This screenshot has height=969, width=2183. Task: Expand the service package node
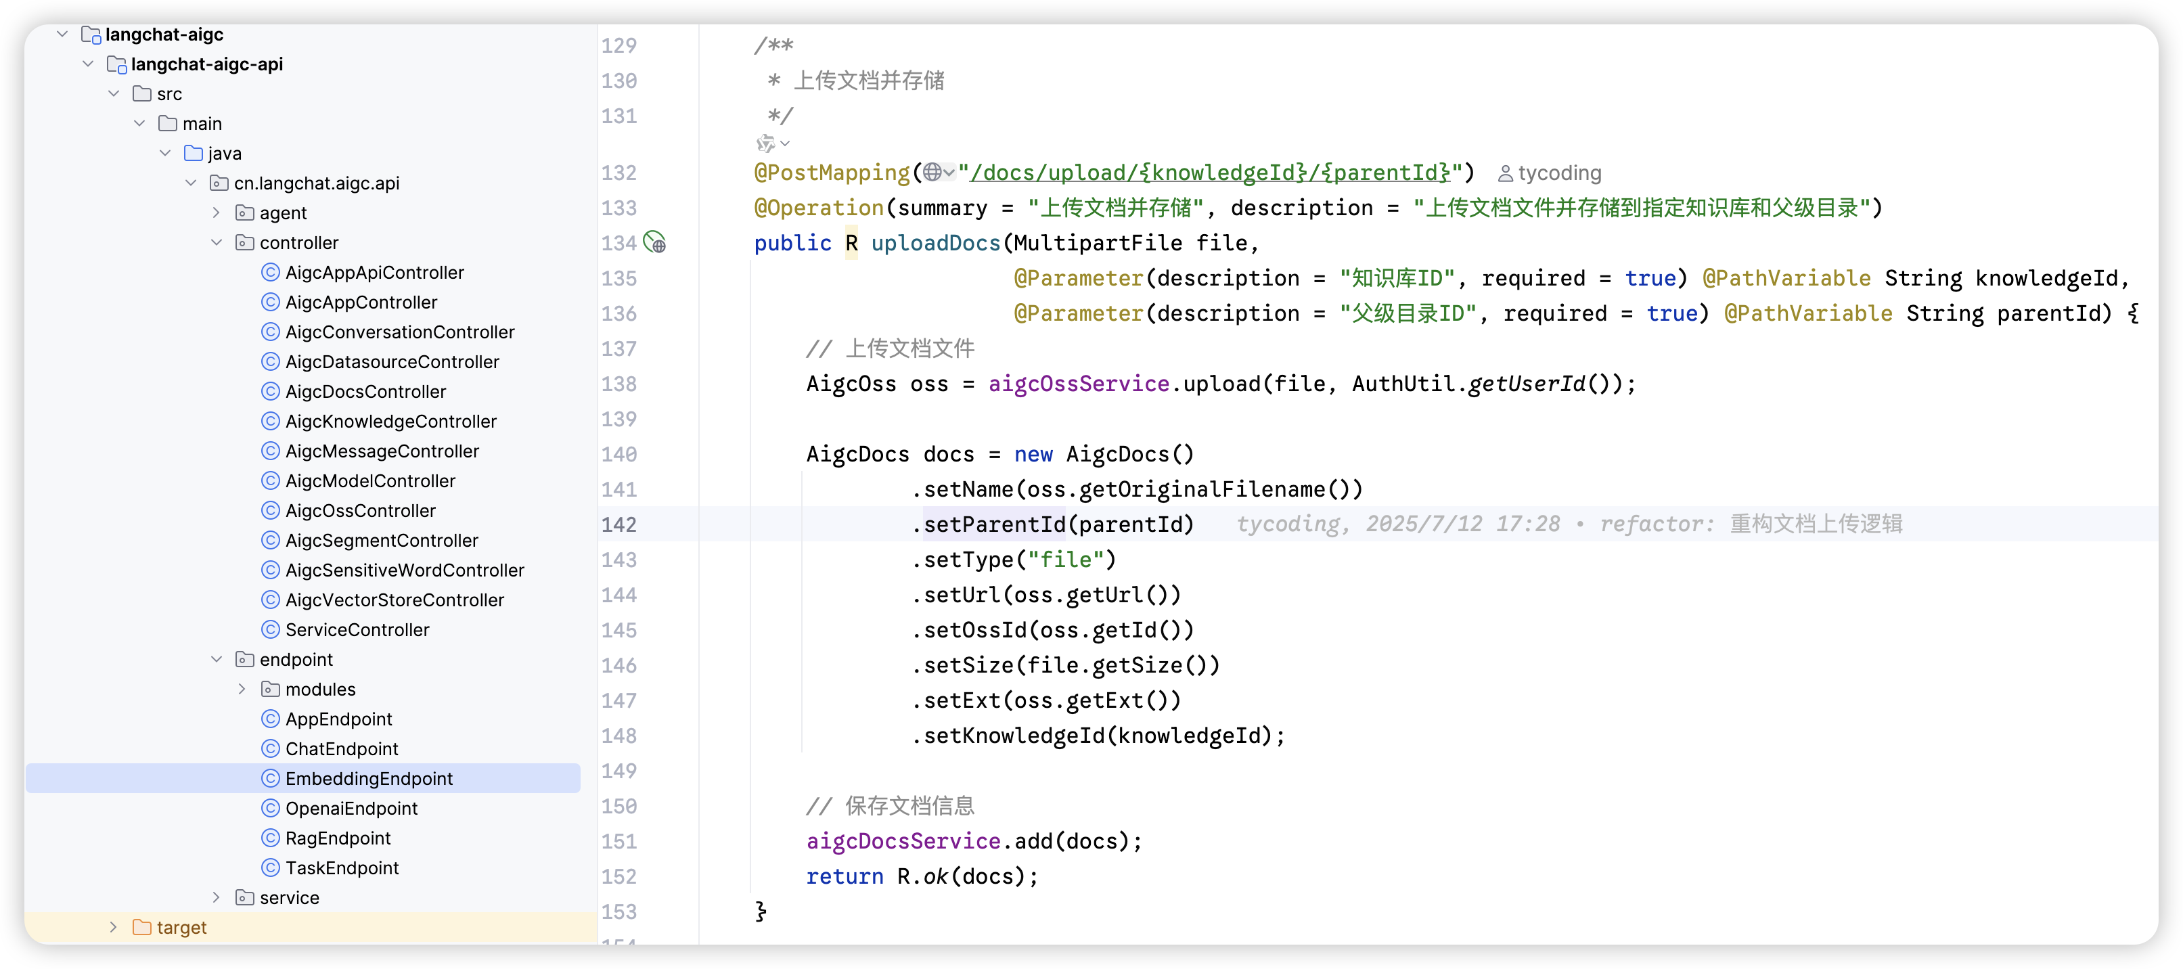click(216, 898)
